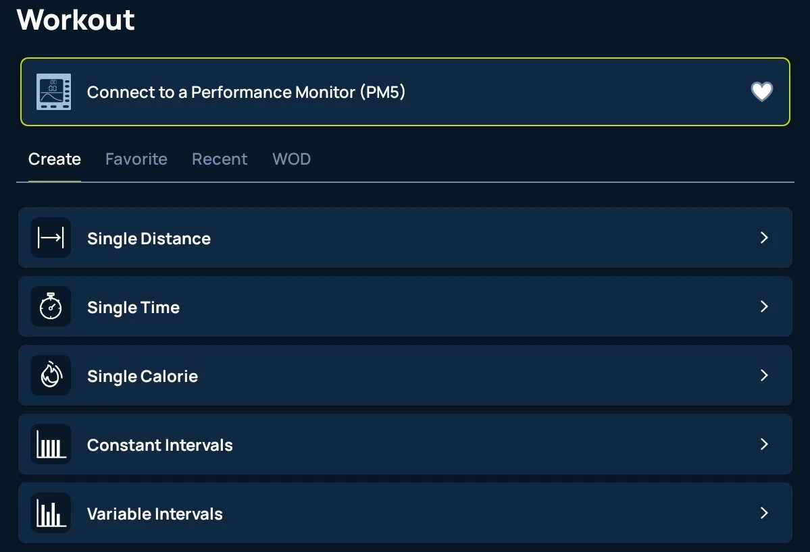Click the Variable Intervals bar chart icon
Screen dimensions: 810x552
click(51, 513)
